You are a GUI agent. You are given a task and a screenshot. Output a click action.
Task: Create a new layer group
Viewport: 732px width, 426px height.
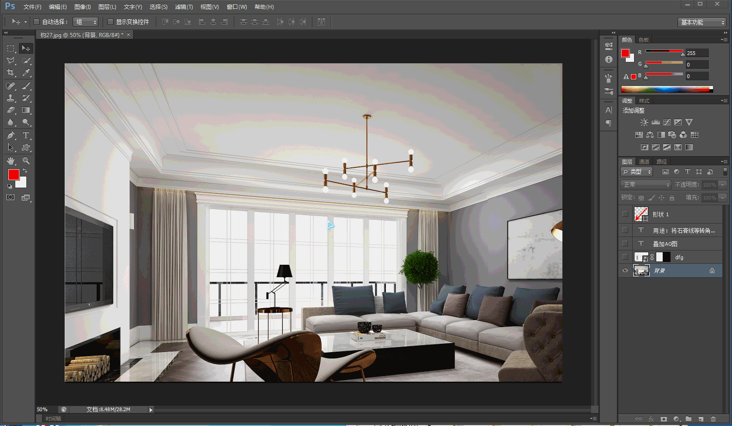click(x=689, y=419)
